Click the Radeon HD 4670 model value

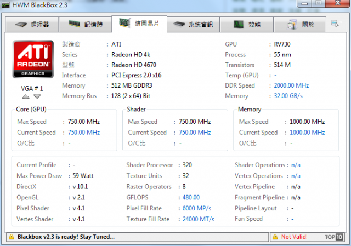click(x=134, y=65)
